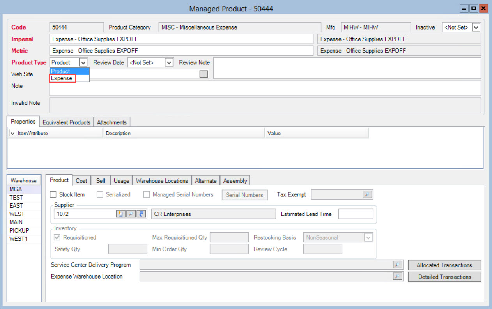Click the Code field showing 50444

point(77,27)
